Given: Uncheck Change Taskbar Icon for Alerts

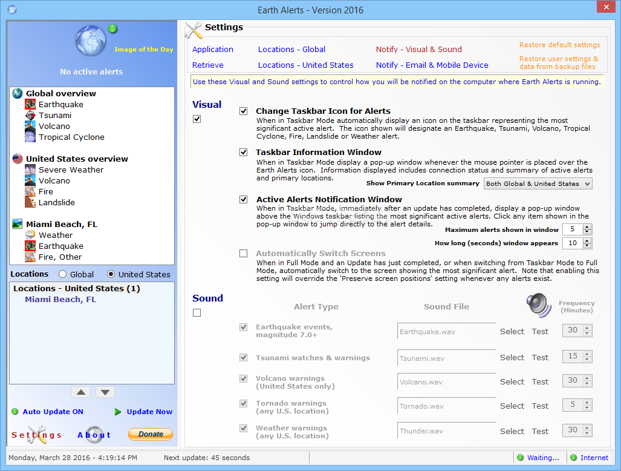Looking at the screenshot, I should (x=244, y=111).
